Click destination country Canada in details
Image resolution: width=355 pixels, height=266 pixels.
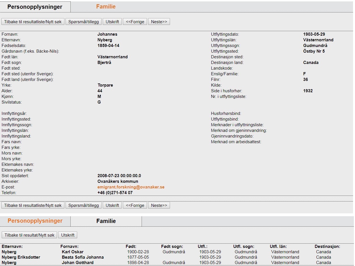311,63
